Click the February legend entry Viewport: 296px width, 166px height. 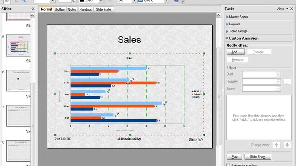click(x=197, y=94)
